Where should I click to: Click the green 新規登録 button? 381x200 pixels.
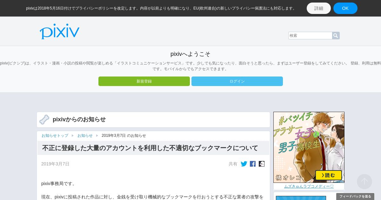pyautogui.click(x=144, y=81)
